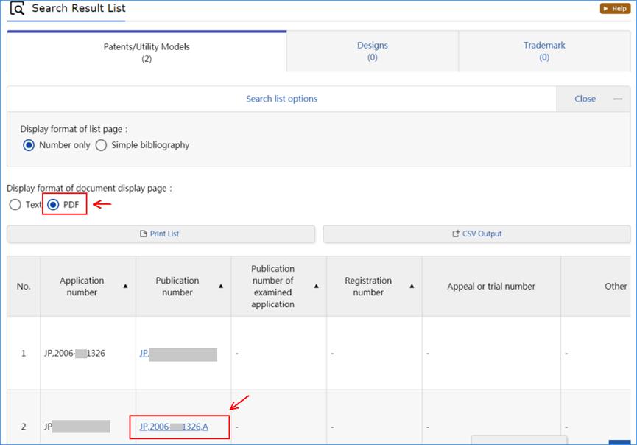Open the Patents/Utility Models tab
The width and height of the screenshot is (637, 445).
click(147, 52)
